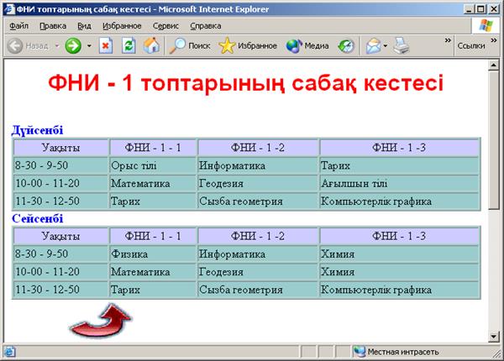Open the History (Журнал) icon
The image size is (504, 361).
click(346, 46)
